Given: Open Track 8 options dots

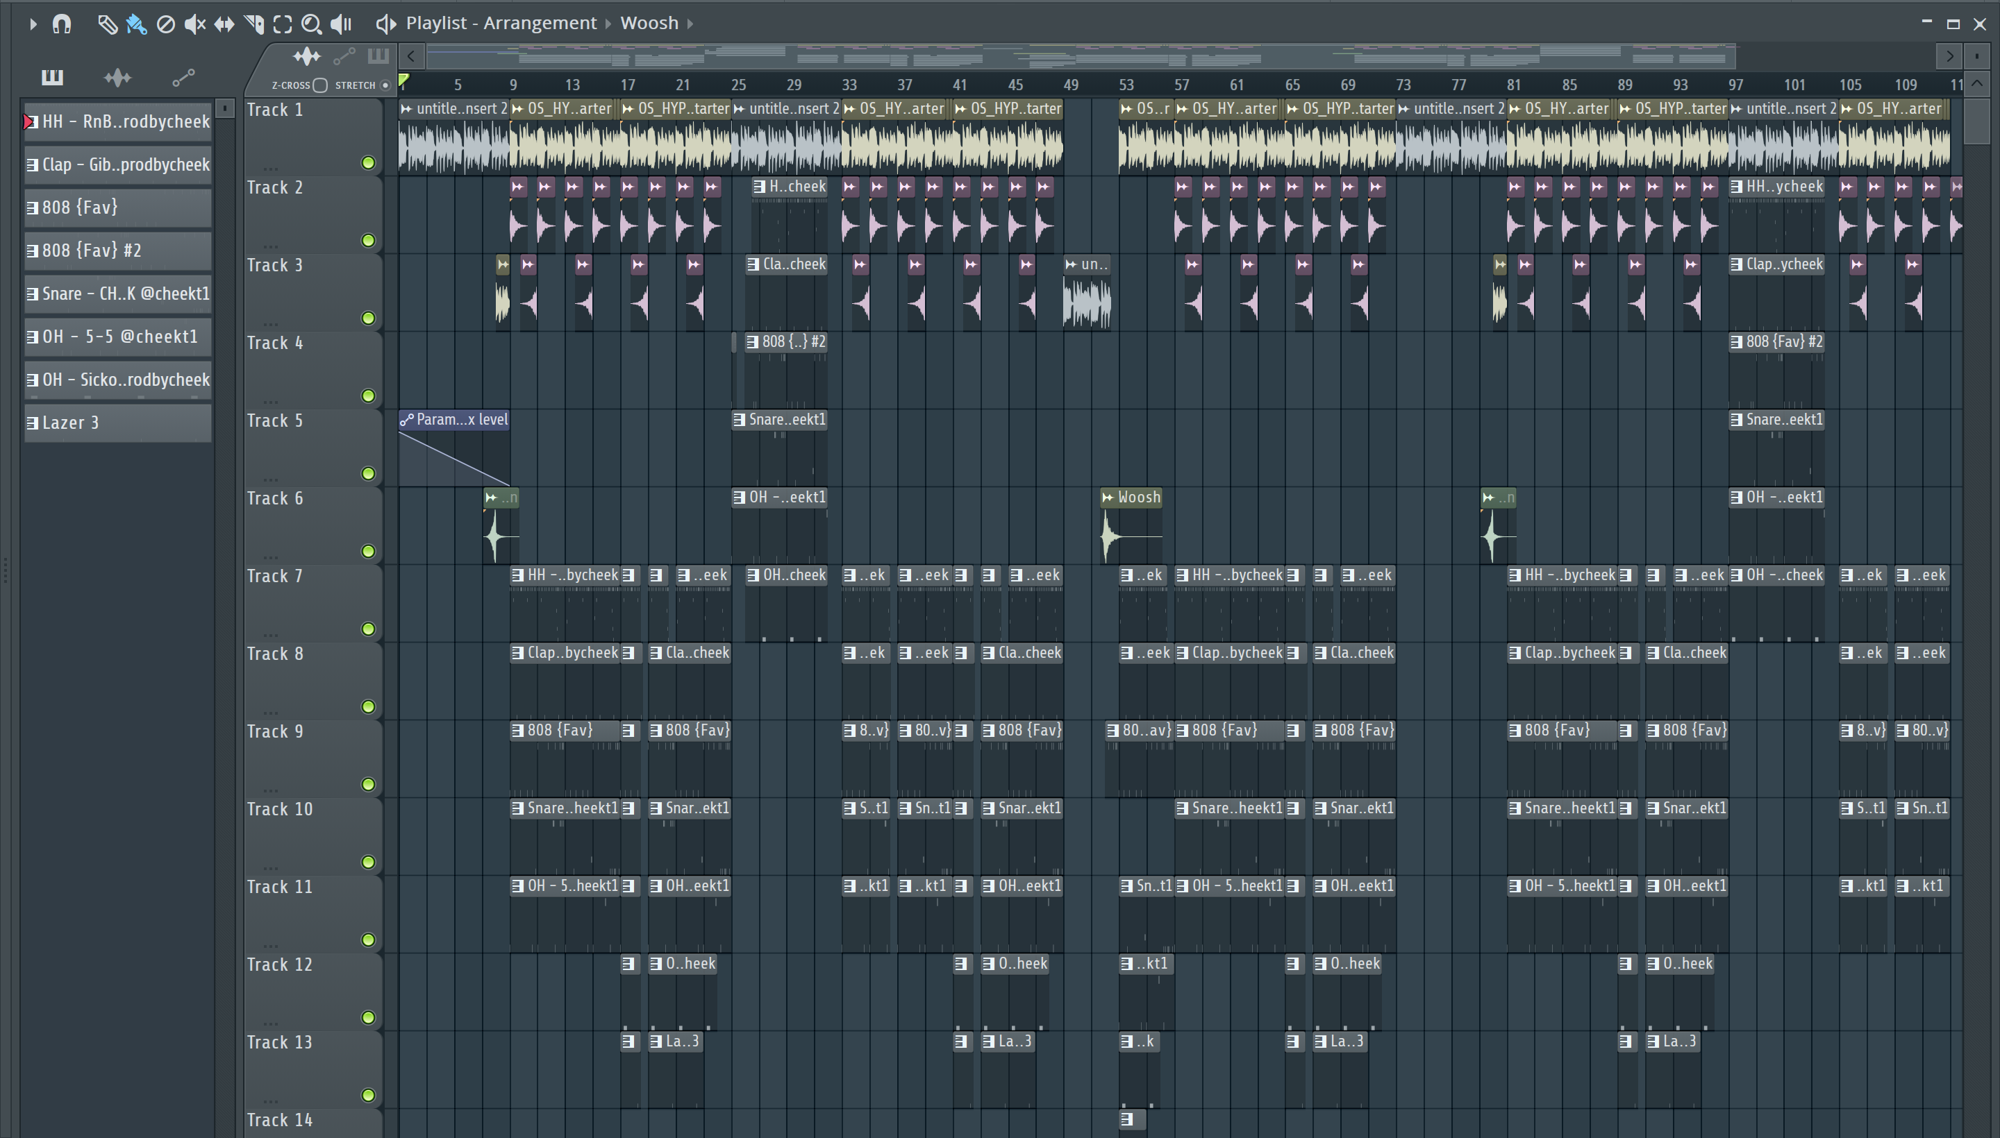Looking at the screenshot, I should click(x=271, y=712).
